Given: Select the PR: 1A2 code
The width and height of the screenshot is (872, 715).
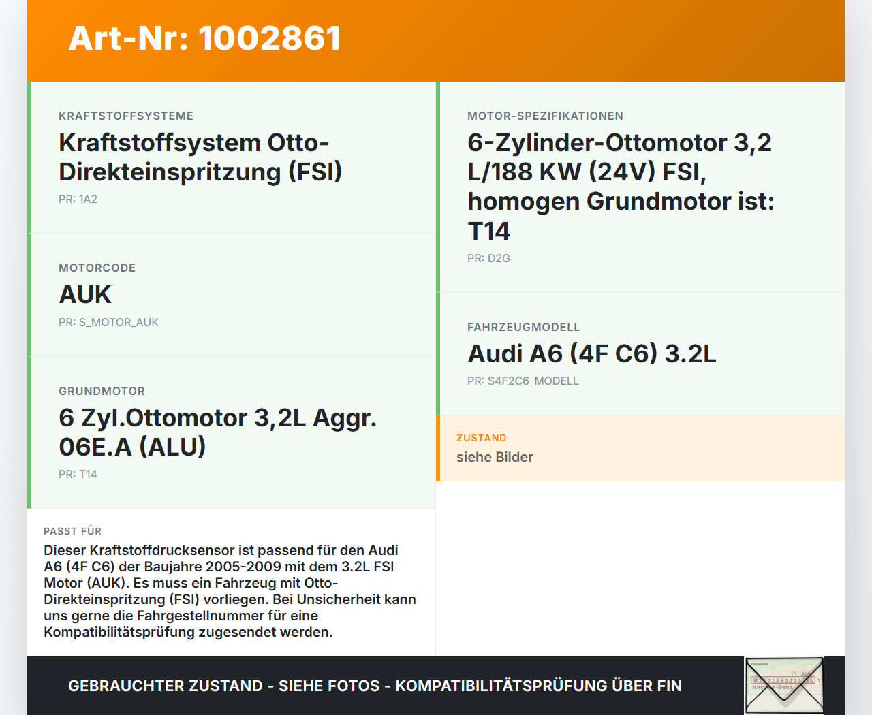Looking at the screenshot, I should [x=78, y=199].
